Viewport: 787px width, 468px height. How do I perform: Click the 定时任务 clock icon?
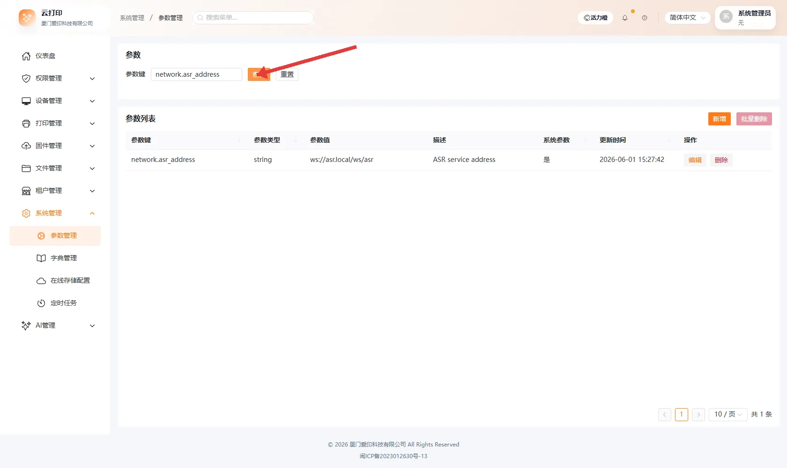(41, 303)
